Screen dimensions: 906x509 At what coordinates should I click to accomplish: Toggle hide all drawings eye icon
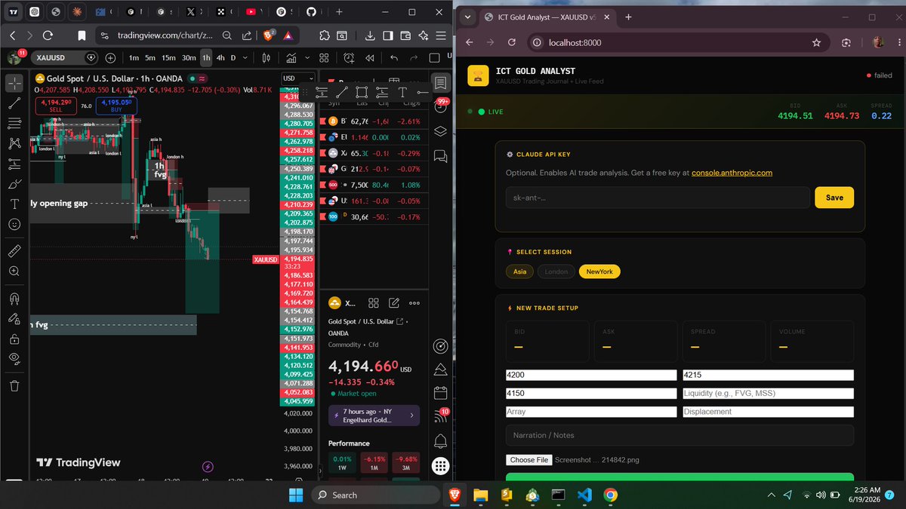pyautogui.click(x=14, y=359)
